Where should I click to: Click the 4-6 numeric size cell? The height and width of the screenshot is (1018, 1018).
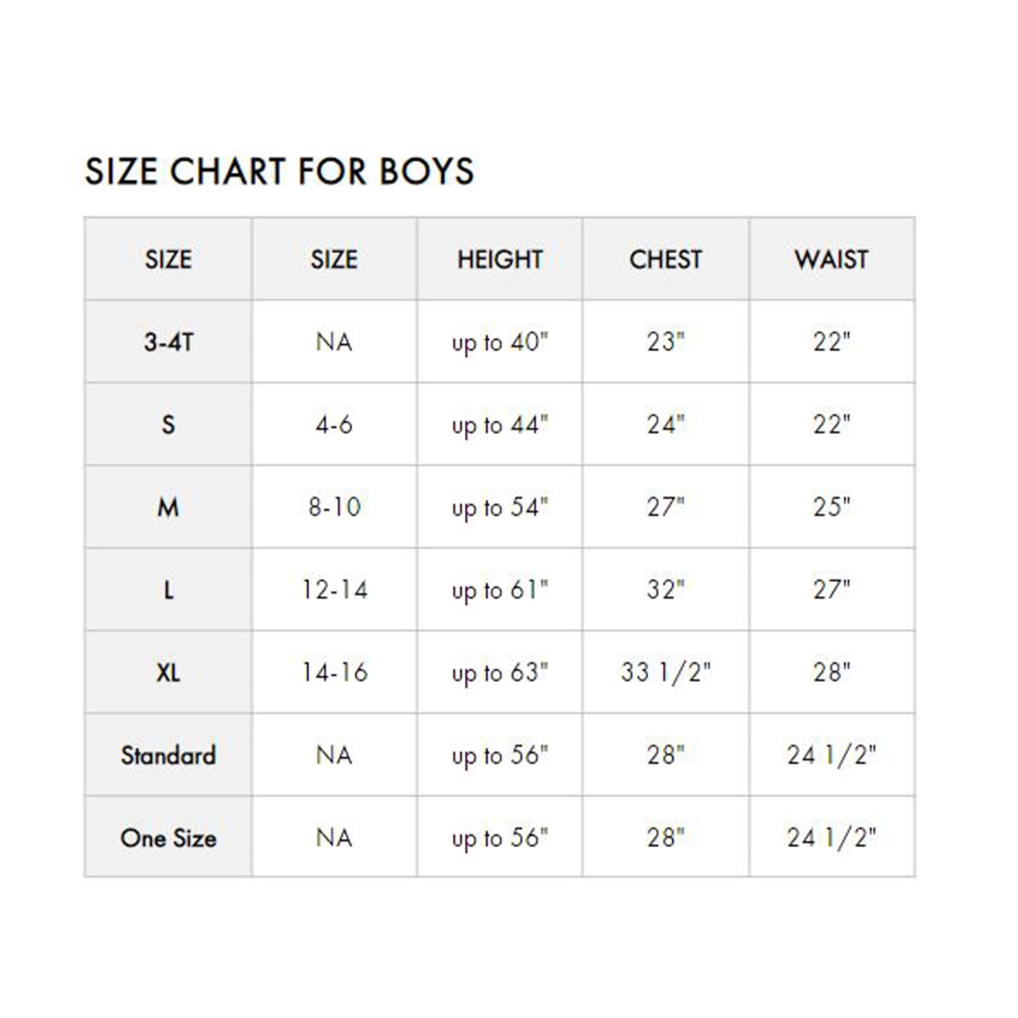334,425
